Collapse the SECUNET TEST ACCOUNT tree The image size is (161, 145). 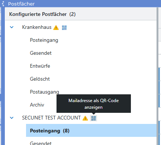point(12,118)
